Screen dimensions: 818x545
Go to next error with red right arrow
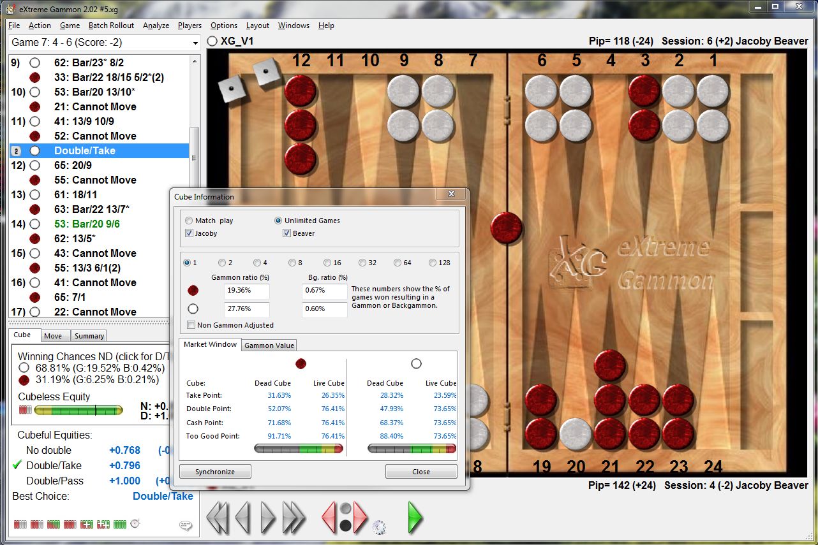[x=360, y=517]
